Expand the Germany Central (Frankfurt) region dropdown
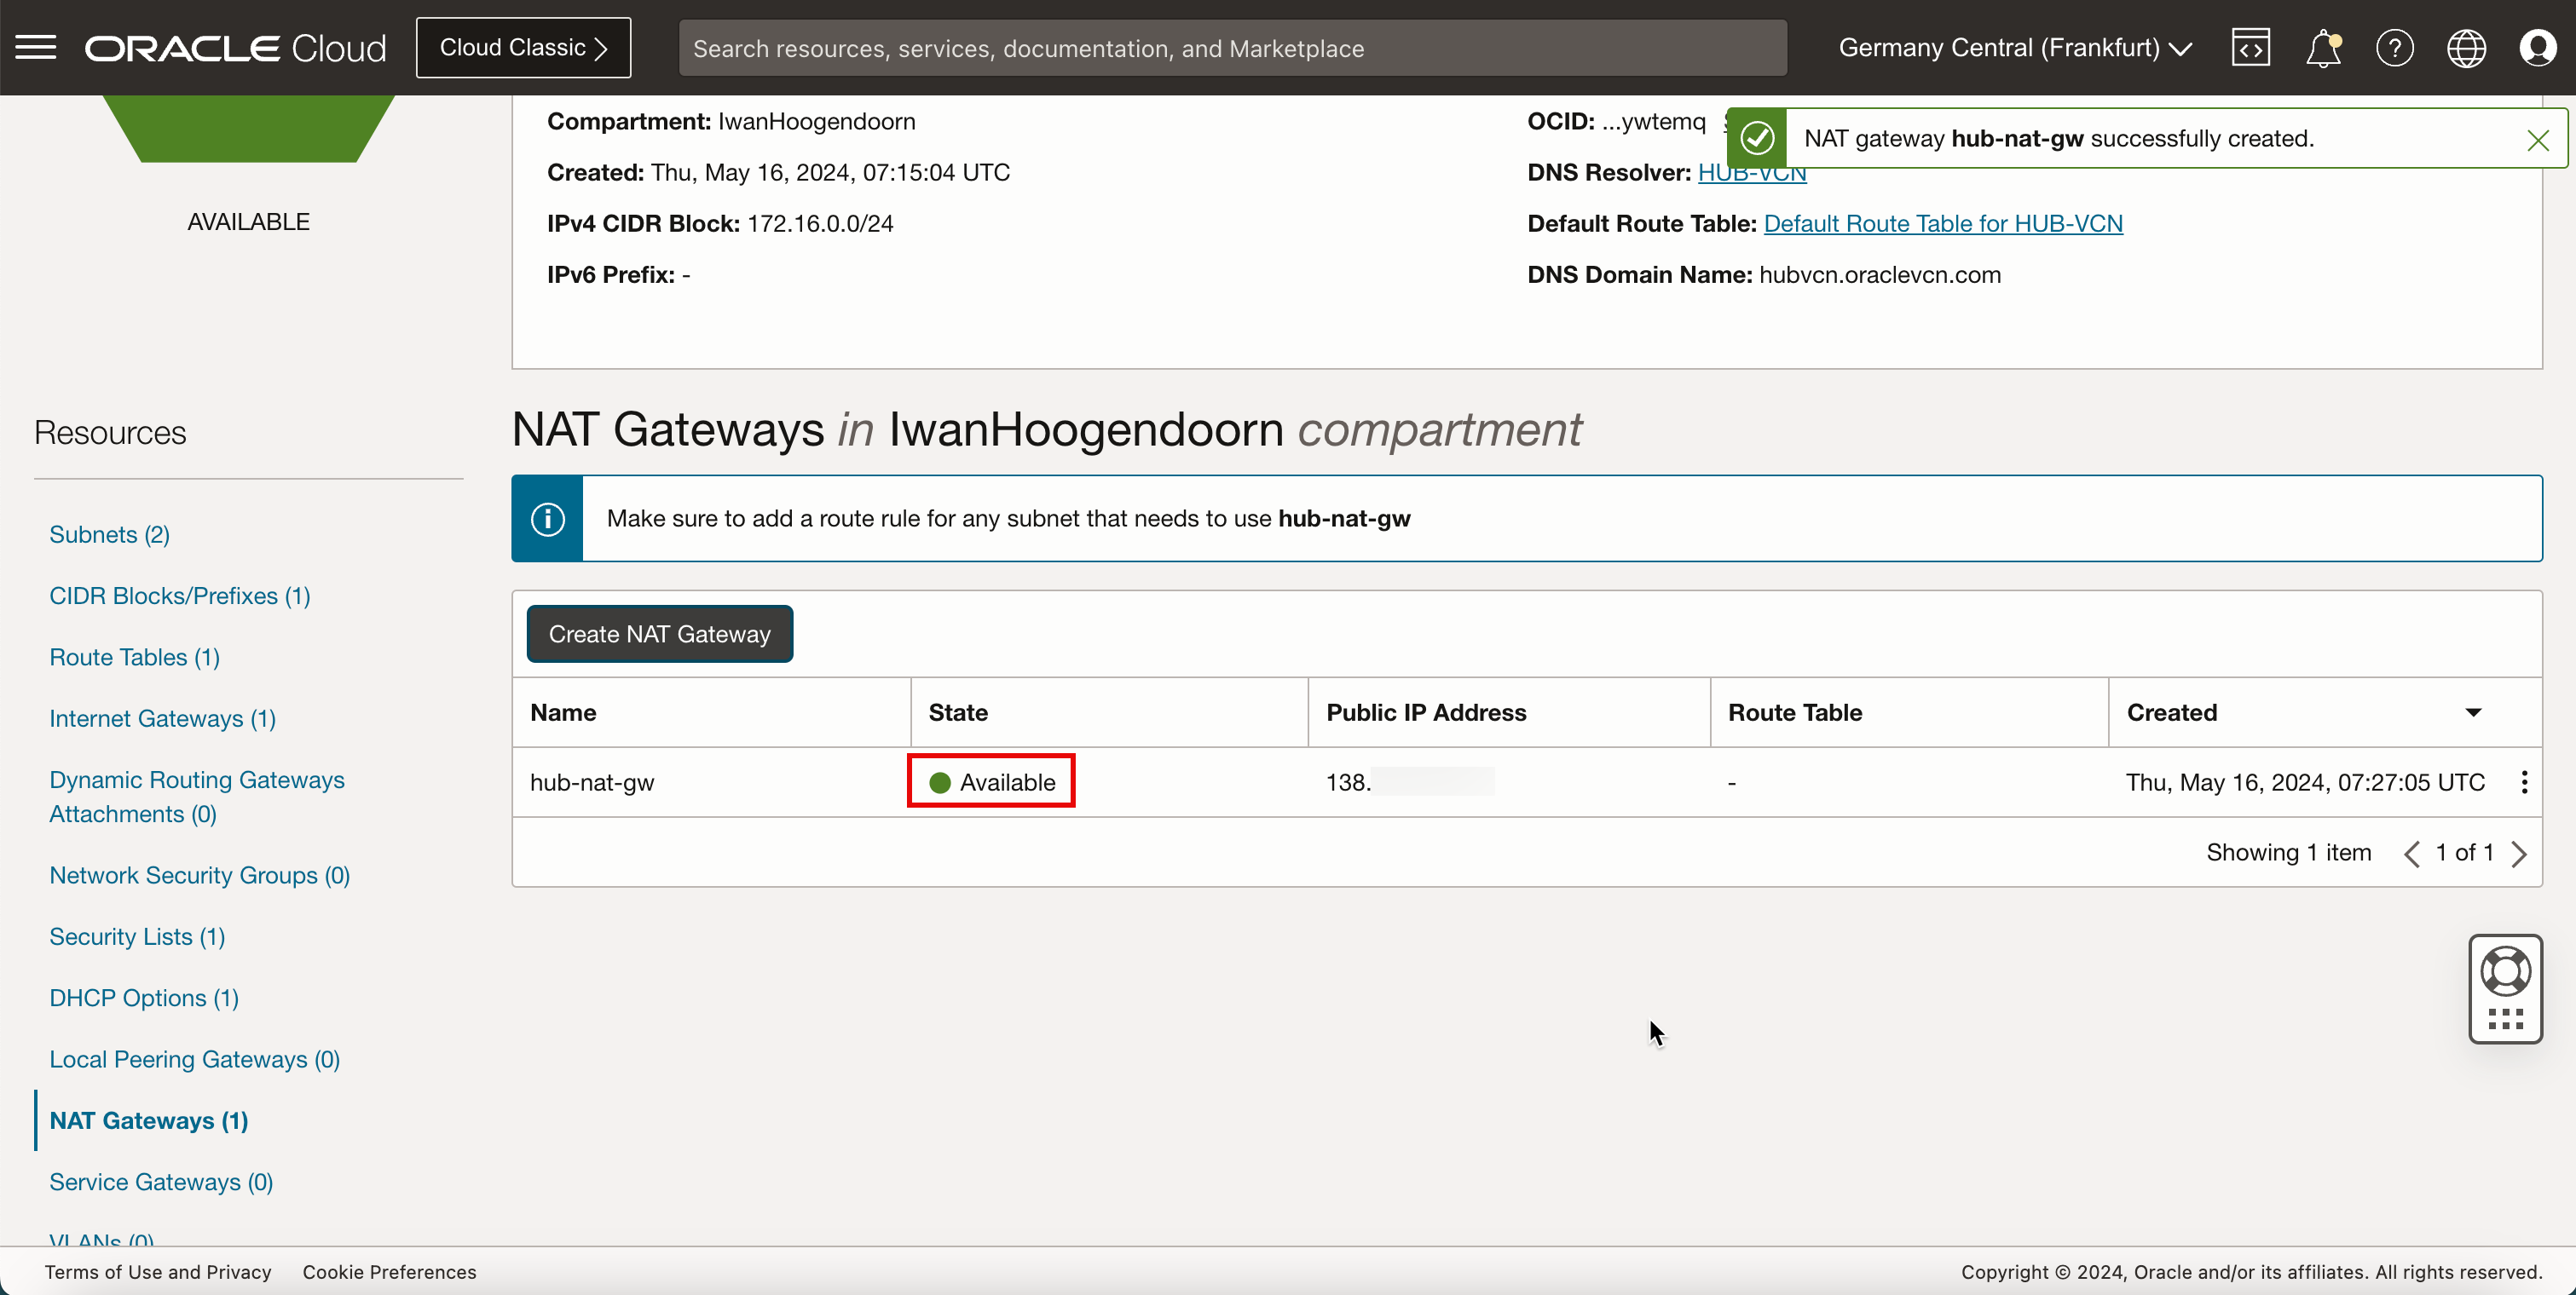Image resolution: width=2576 pixels, height=1295 pixels. (x=2014, y=47)
